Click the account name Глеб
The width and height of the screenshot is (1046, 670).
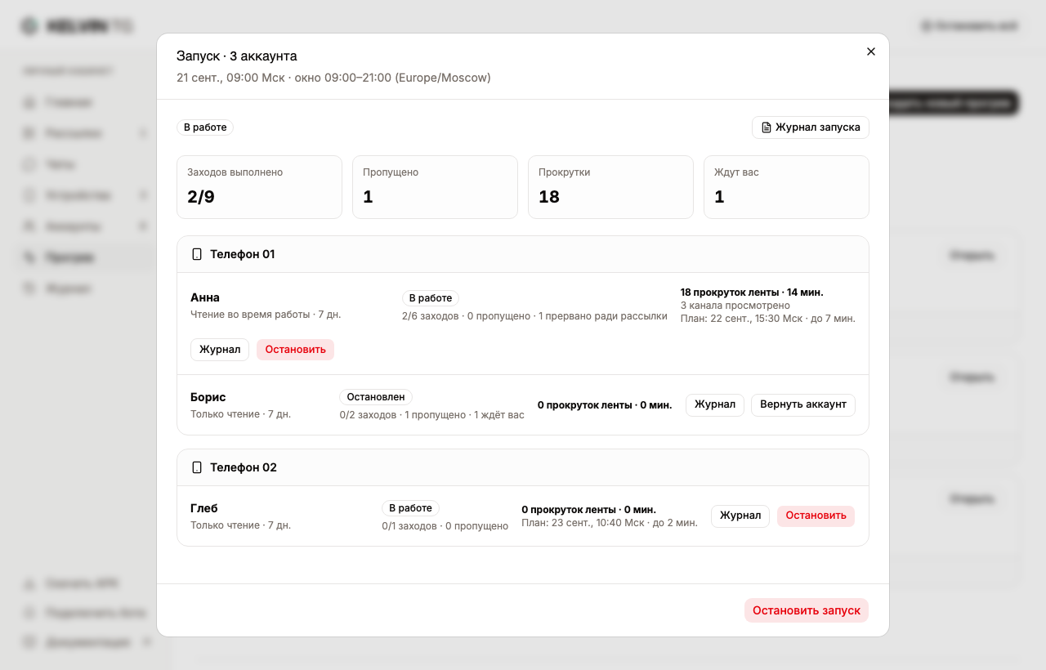204,508
